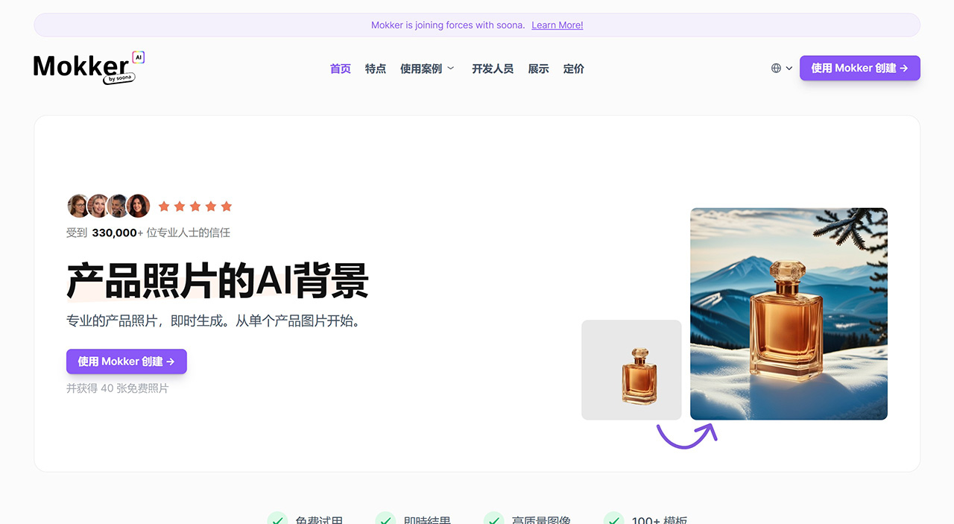Viewport: 954px width, 524px height.
Task: Open the language selector chevron
Action: pyautogui.click(x=789, y=68)
